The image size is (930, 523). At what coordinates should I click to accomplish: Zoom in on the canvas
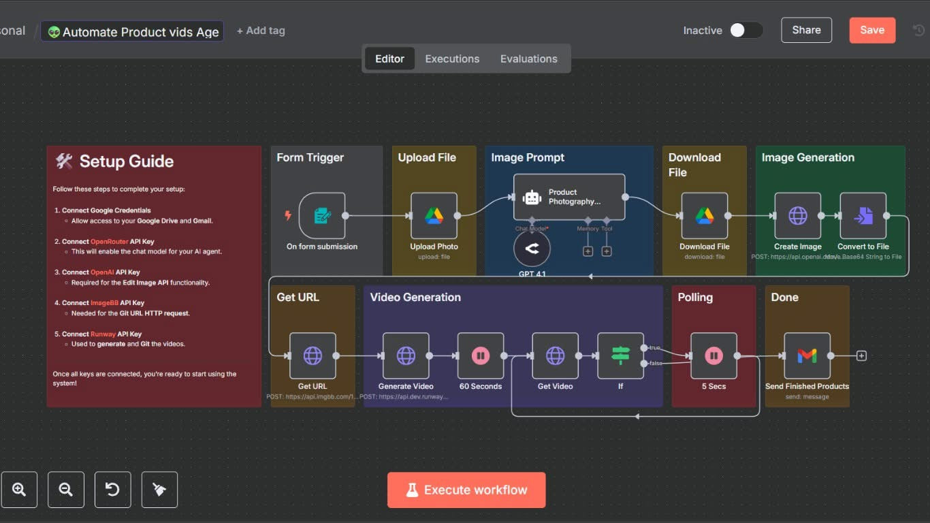pos(19,490)
